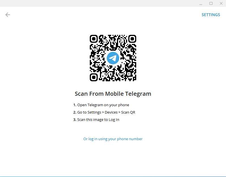The width and height of the screenshot is (226, 177).
Task: Select the QR code login image
Action: (113, 58)
